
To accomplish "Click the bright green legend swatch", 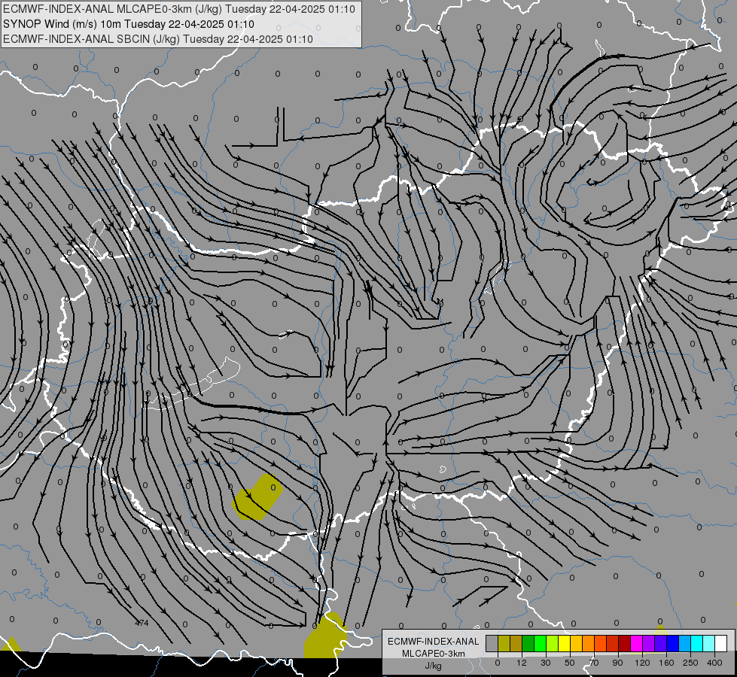I will click(x=540, y=643).
